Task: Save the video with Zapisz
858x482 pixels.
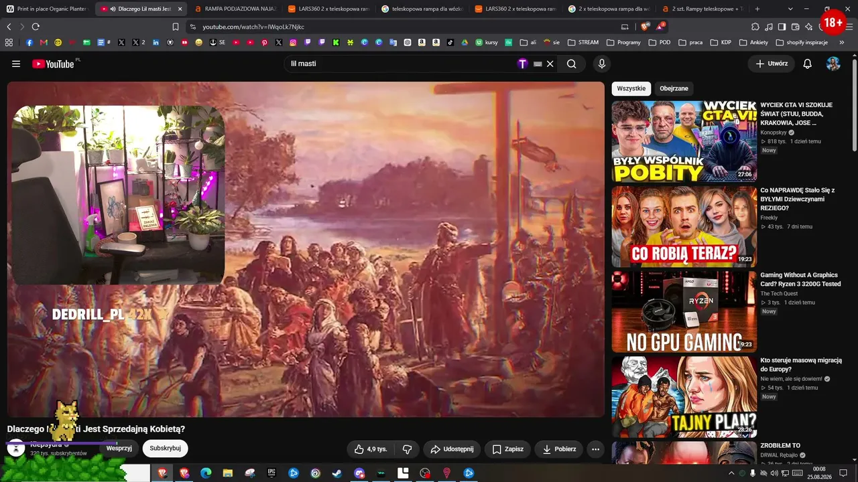Action: (507, 449)
